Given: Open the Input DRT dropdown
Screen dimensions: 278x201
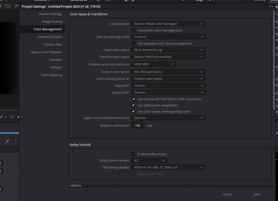Looking at the screenshot, I should tap(169, 85).
